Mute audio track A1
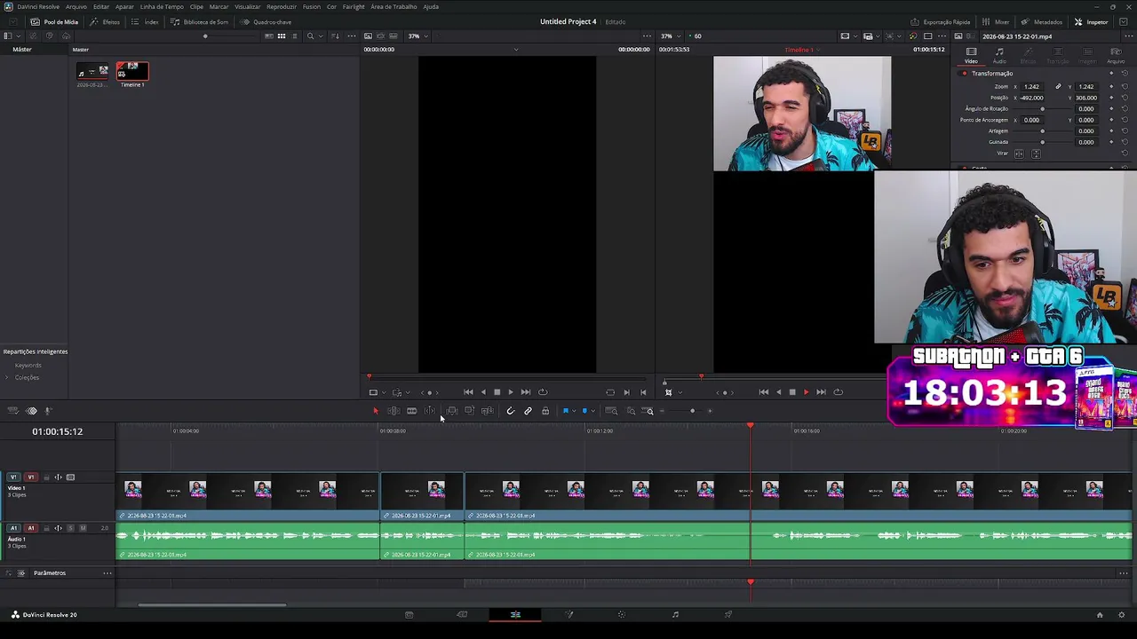This screenshot has height=639, width=1137. click(x=83, y=528)
